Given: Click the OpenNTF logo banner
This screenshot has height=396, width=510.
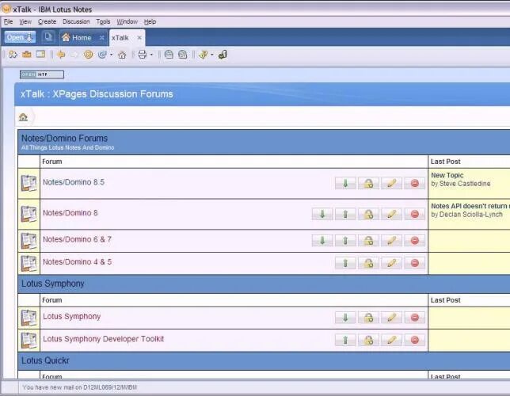Looking at the screenshot, I should pyautogui.click(x=42, y=74).
